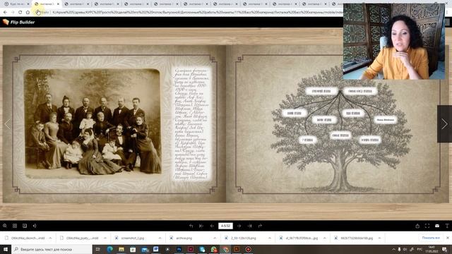Click the email envelope icon in the flipbook toolbar

pyautogui.click(x=437, y=226)
